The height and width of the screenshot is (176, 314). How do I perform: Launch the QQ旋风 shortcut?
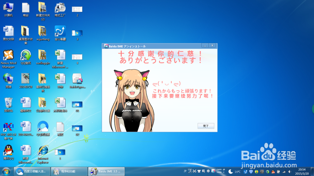26,57
